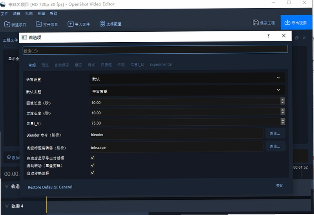Click the 过渡长度 10.00 value field

pos(185,113)
